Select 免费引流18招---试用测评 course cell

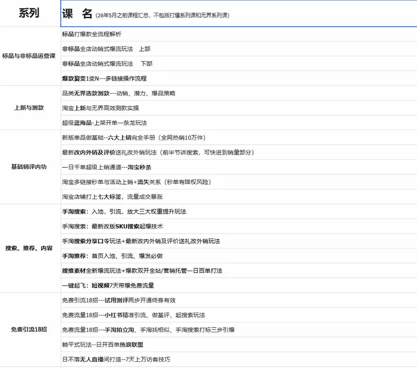coord(239,300)
